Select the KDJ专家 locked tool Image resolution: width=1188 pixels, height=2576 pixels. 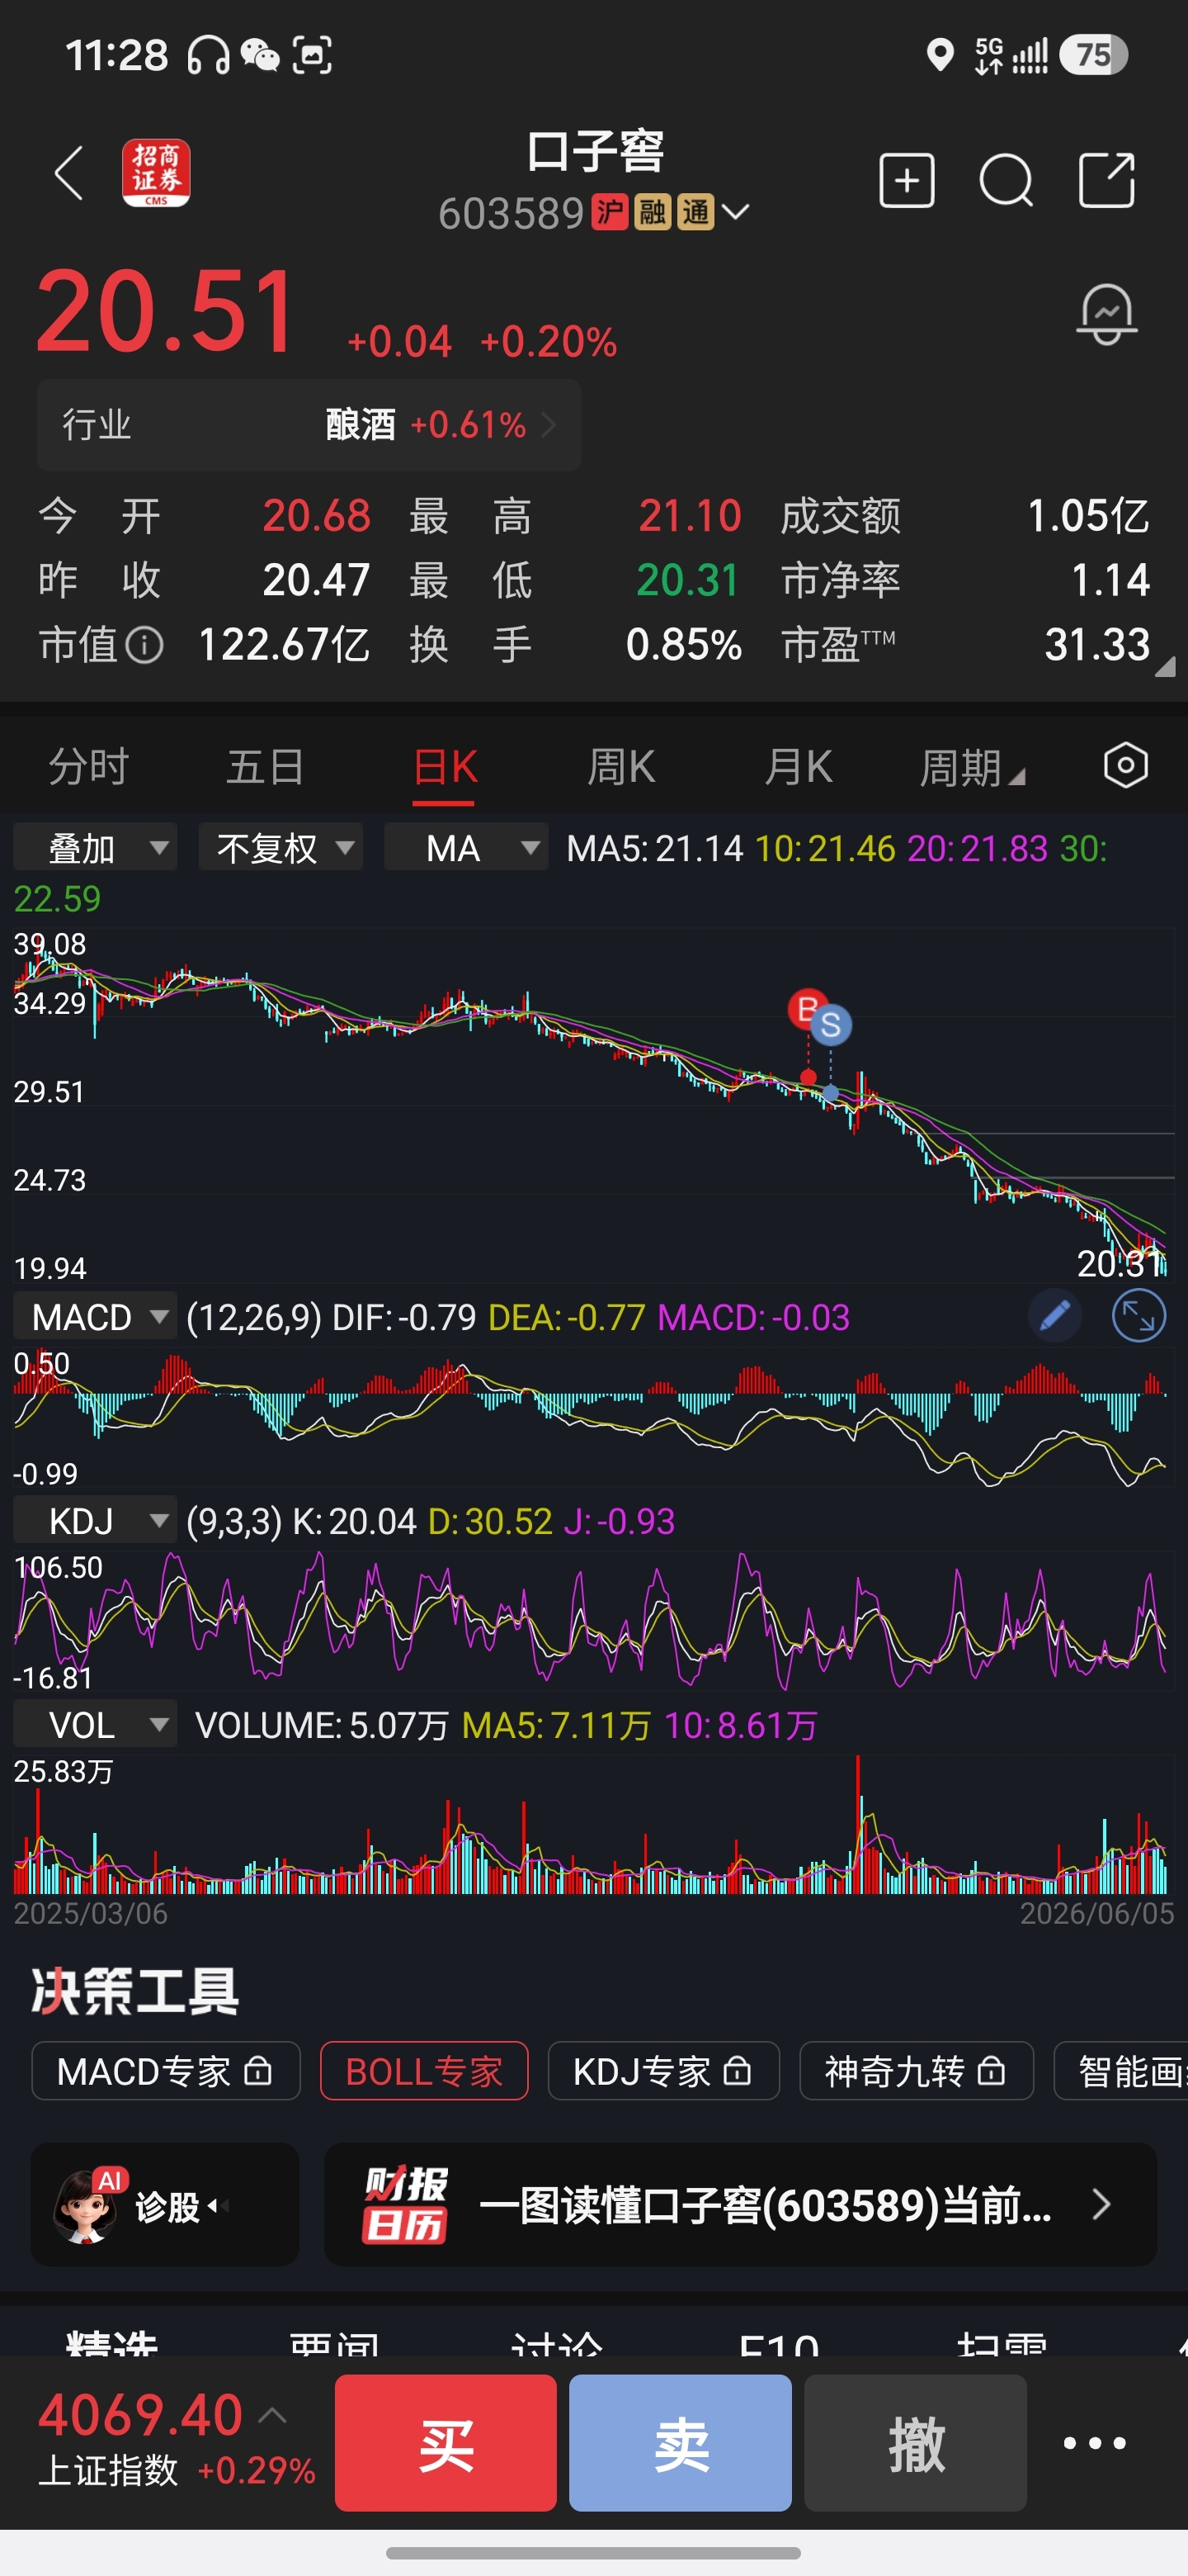[663, 2070]
